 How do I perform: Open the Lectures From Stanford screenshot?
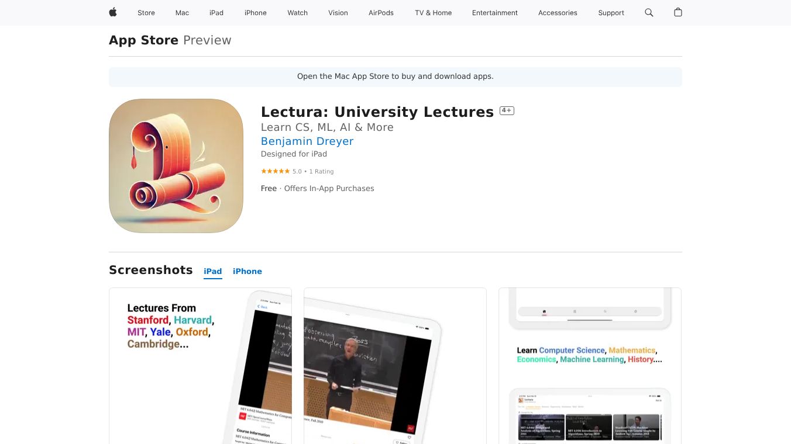200,366
